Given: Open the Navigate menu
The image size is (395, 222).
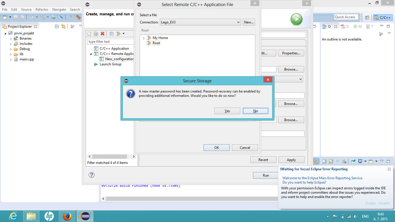Looking at the screenshot, I should click(x=59, y=10).
